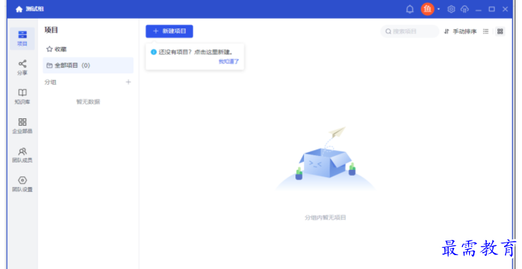Image resolution: width=522 pixels, height=269 pixels.
Task: Click the 测试组 team name
Action: pos(34,9)
